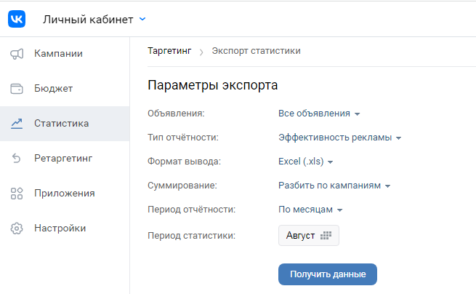Click the VK logo icon
476x294 pixels.
[17, 19]
